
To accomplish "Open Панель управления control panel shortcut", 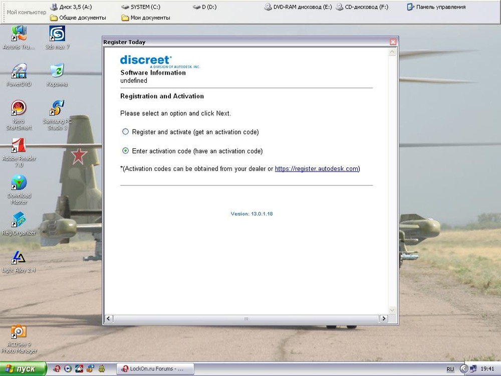I will [x=436, y=7].
